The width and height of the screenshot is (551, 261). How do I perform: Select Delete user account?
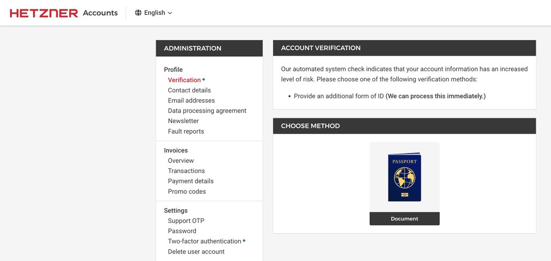pyautogui.click(x=196, y=252)
